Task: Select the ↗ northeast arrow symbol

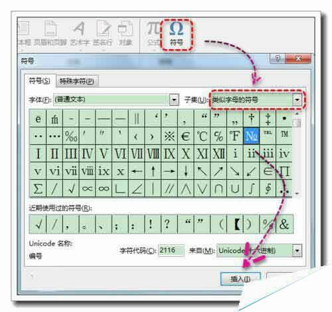Action: coord(218,171)
